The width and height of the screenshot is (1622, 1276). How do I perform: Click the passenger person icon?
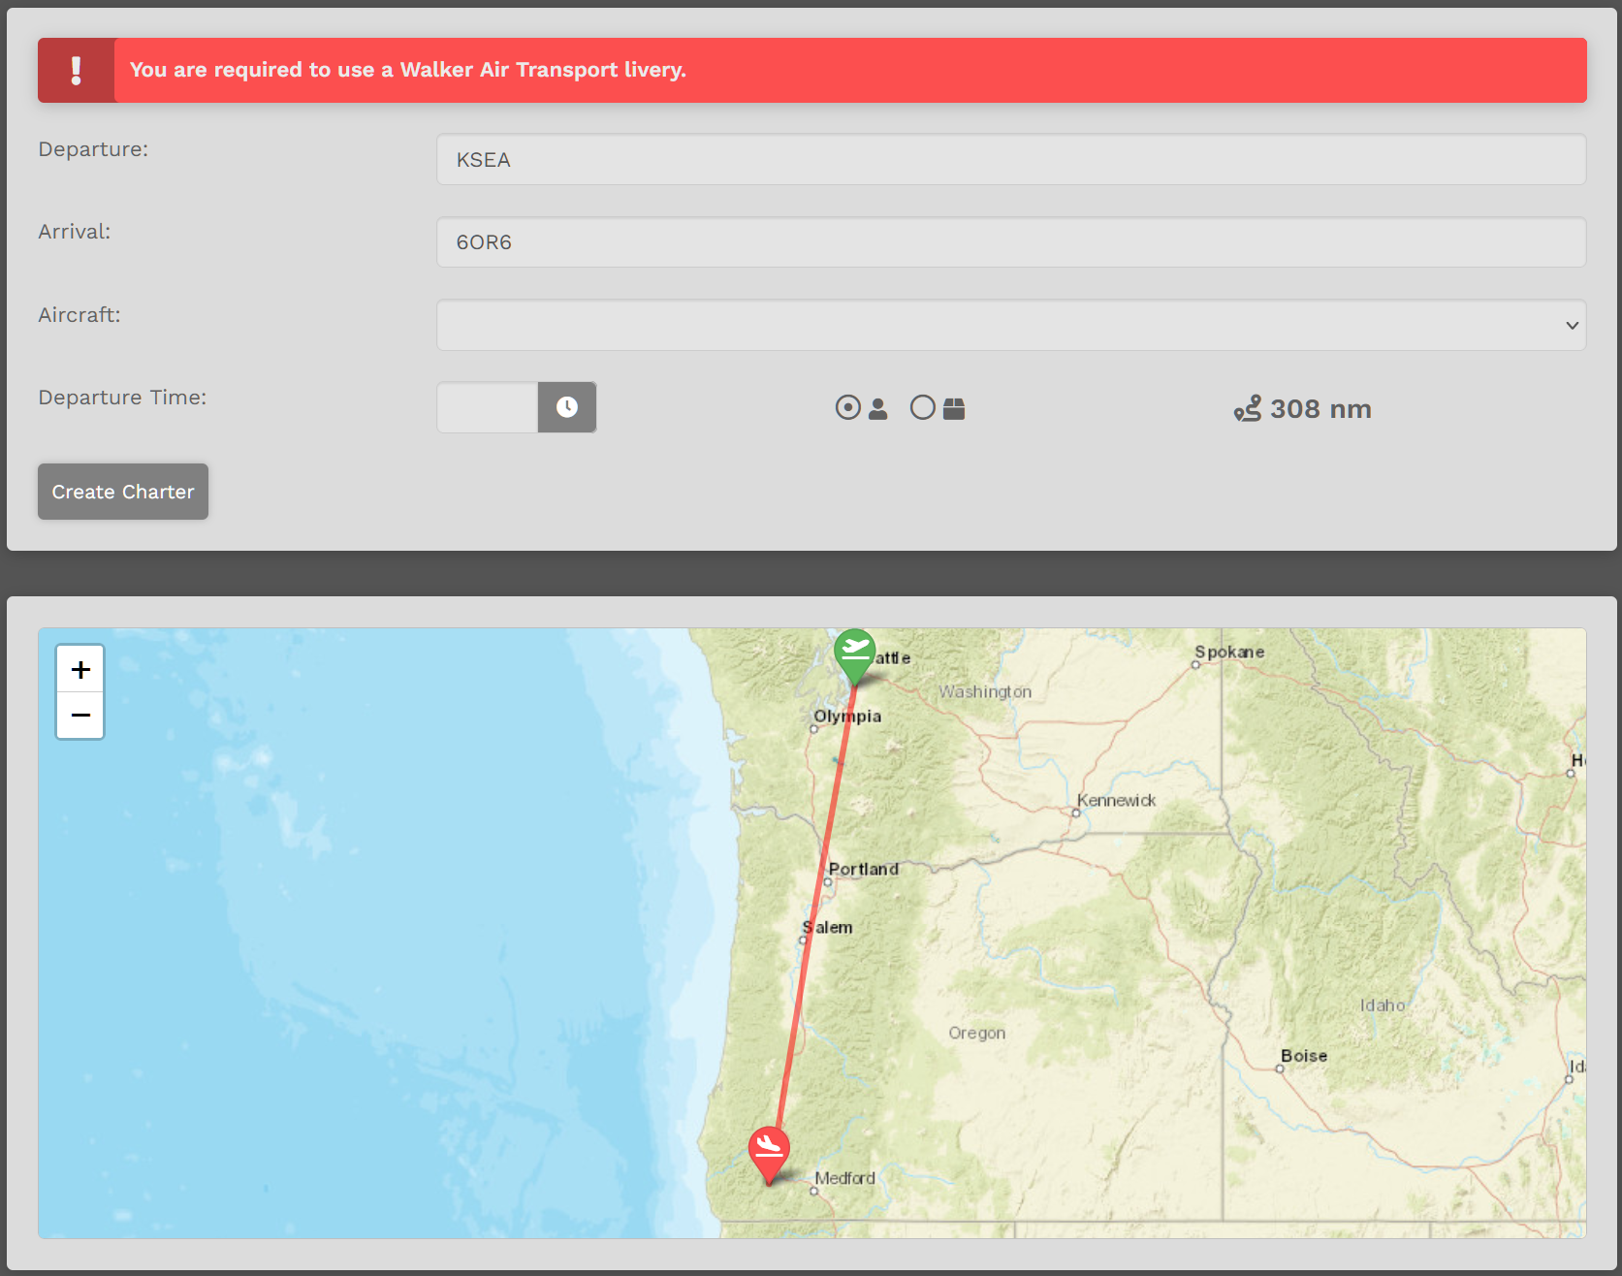[x=877, y=408]
